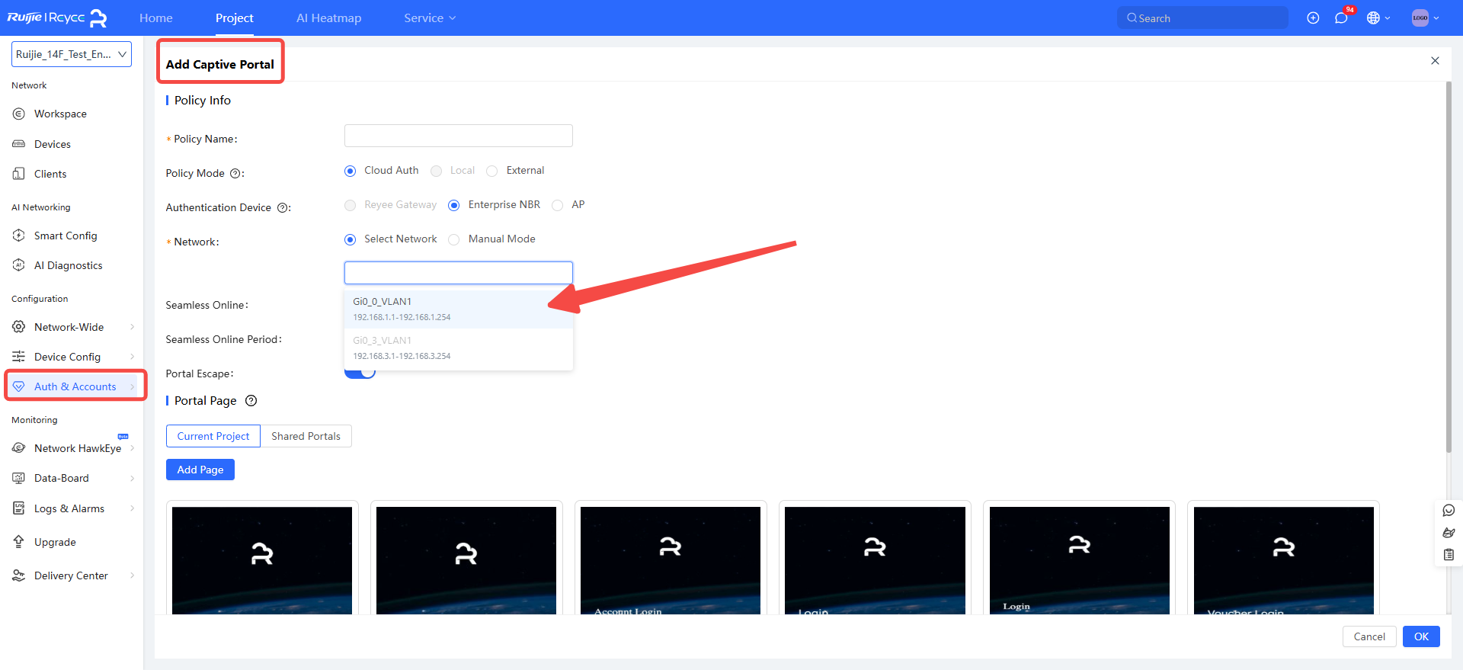Screen dimensions: 1463x670
Task: Open the Ruijie_14F_Test project dropdown
Action: (72, 54)
